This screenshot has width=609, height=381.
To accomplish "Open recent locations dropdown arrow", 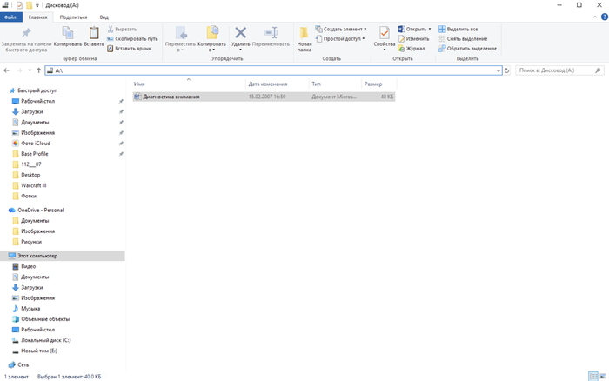I will 30,70.
